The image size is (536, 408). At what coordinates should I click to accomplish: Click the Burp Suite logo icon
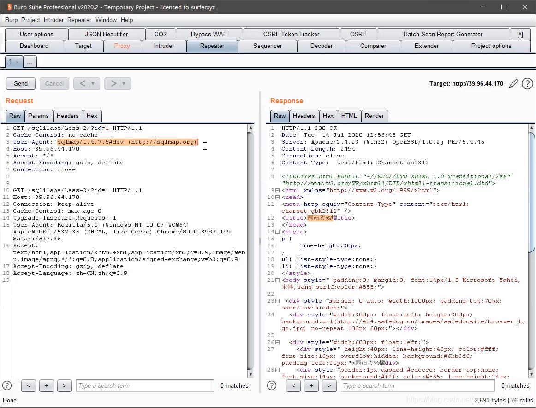pyautogui.click(x=9, y=7)
